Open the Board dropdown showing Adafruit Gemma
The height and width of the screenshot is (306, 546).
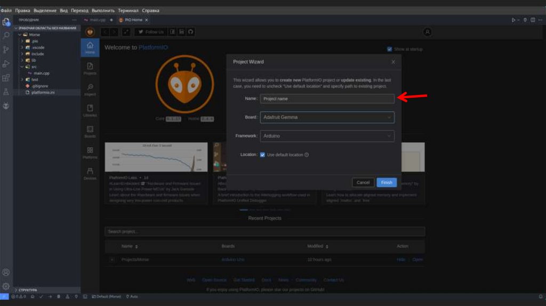[x=327, y=117]
